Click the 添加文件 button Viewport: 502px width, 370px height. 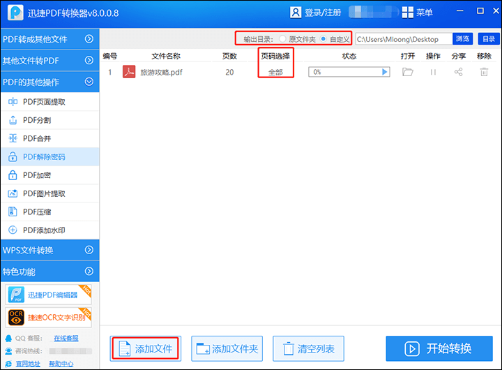coord(146,348)
